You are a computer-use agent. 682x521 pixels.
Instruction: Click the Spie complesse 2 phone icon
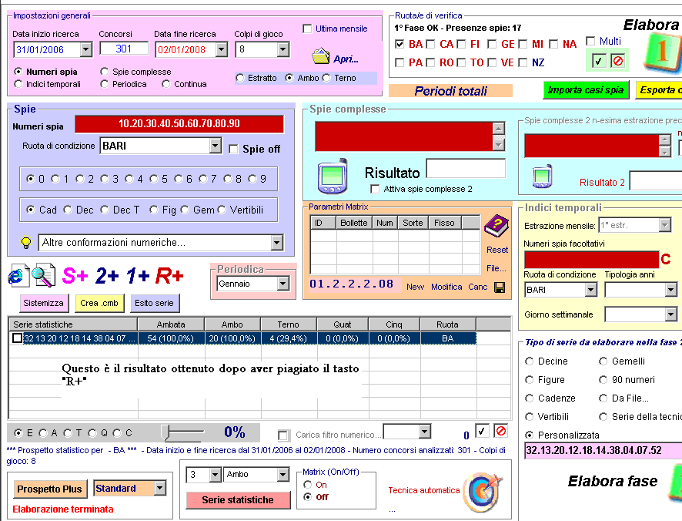click(543, 176)
